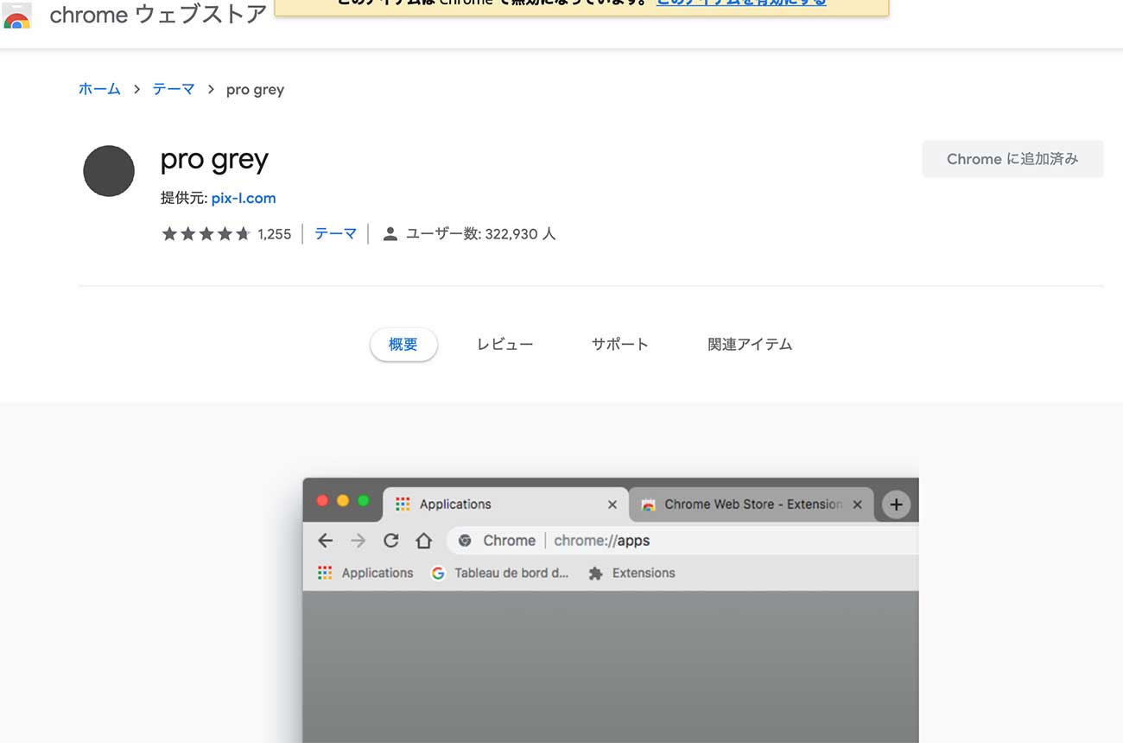
Task: Click the Extensions puzzle piece bookmark icon
Action: click(595, 573)
